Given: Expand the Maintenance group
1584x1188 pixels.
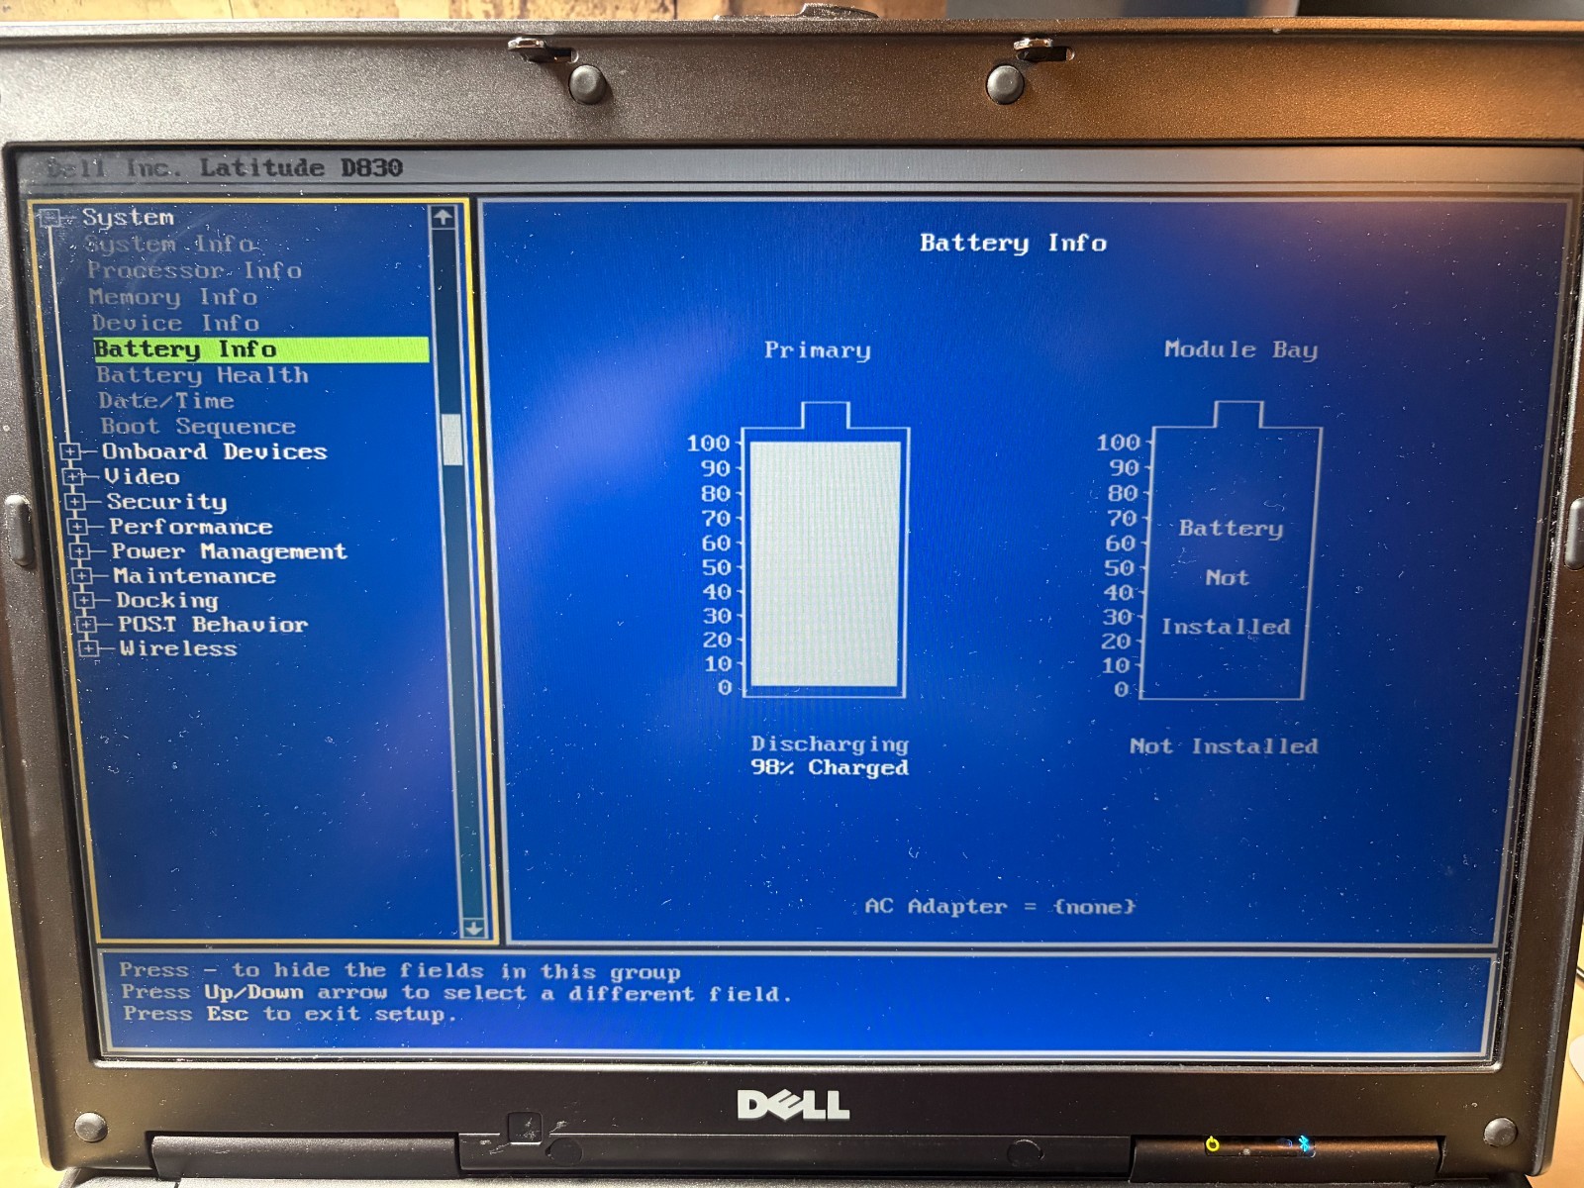Looking at the screenshot, I should (x=82, y=576).
